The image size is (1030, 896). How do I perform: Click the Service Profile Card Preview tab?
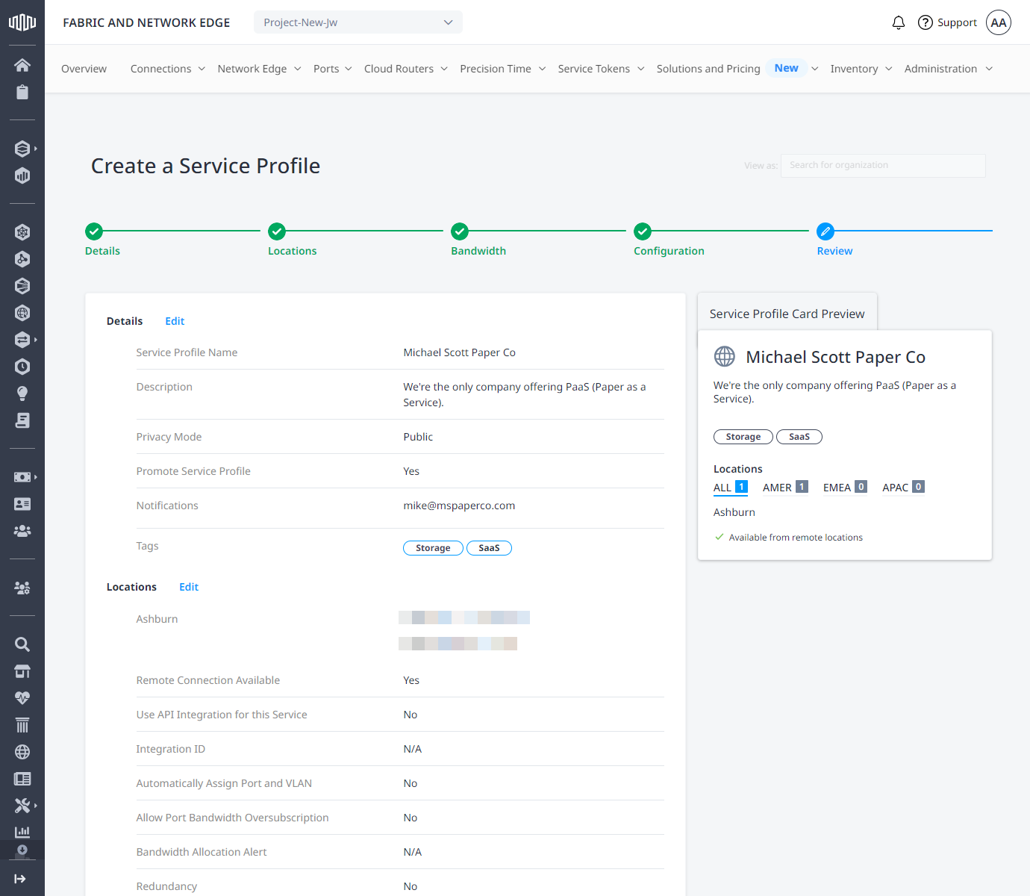(x=787, y=314)
